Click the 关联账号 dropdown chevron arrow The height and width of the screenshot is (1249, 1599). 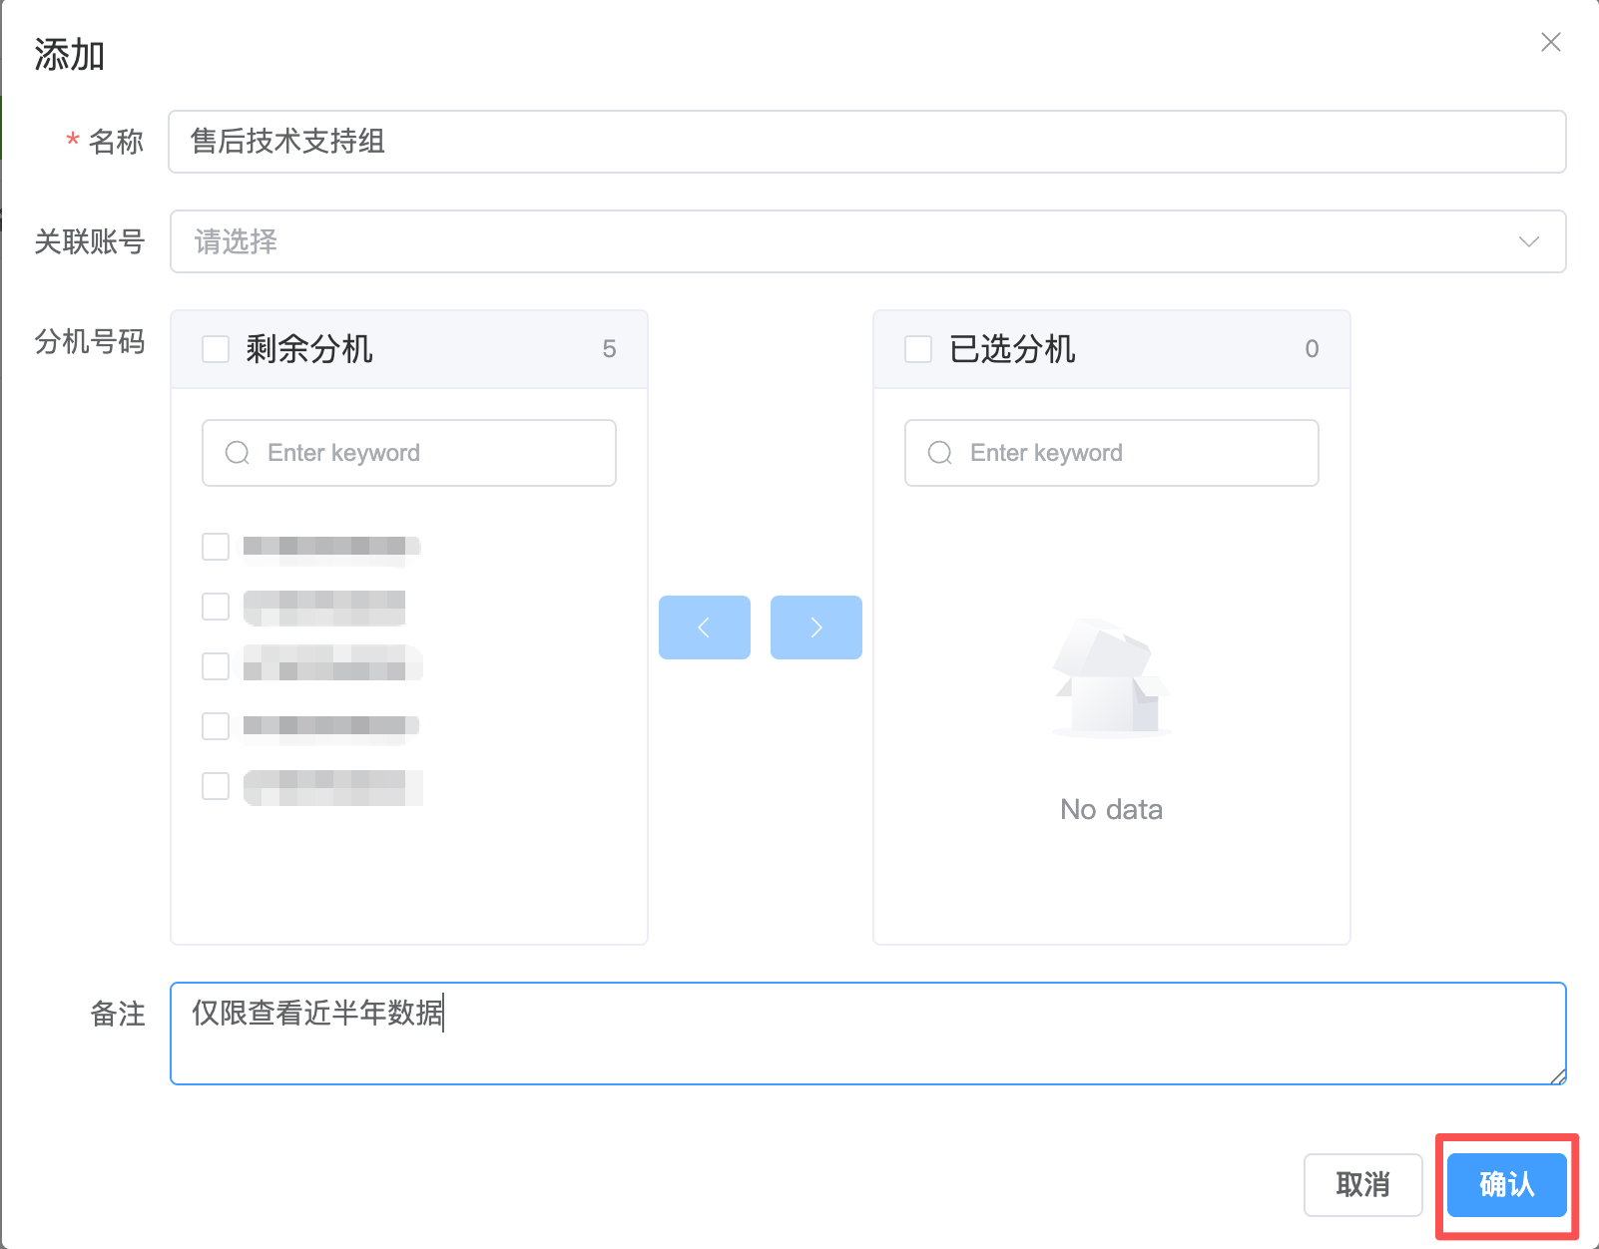[1528, 241]
